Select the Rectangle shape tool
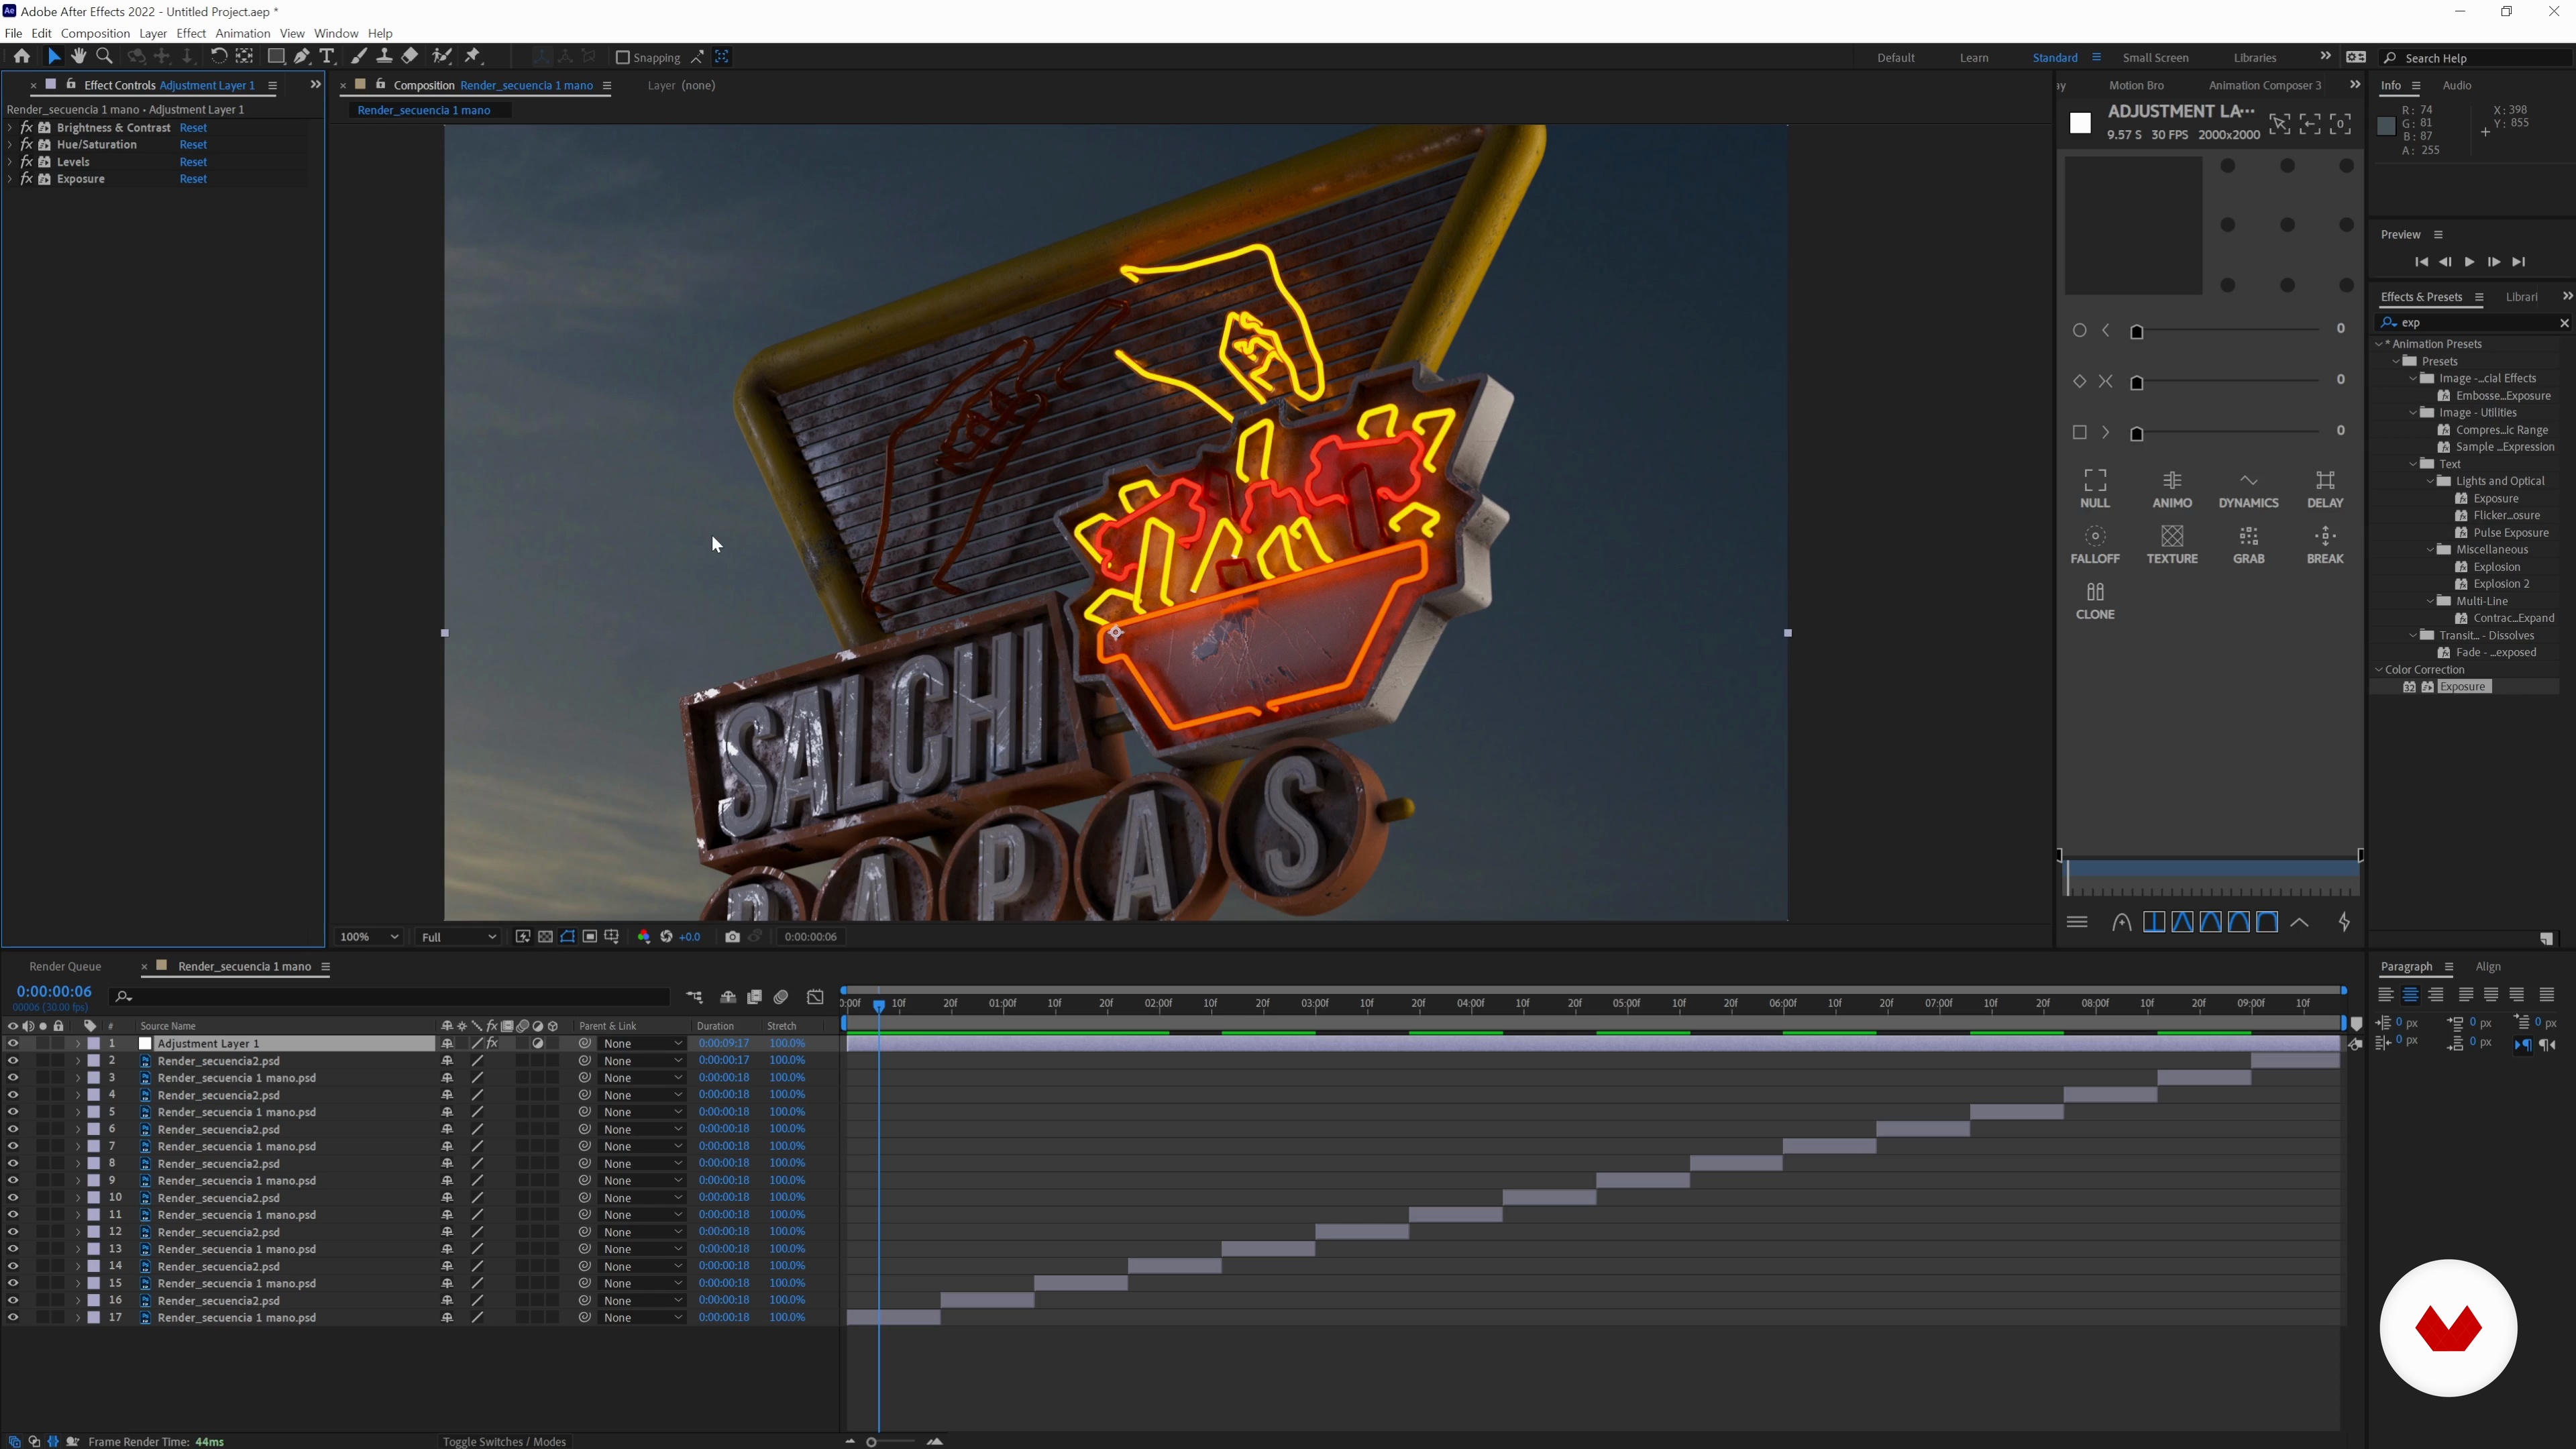Screen dimensions: 2576x1449 [276, 57]
